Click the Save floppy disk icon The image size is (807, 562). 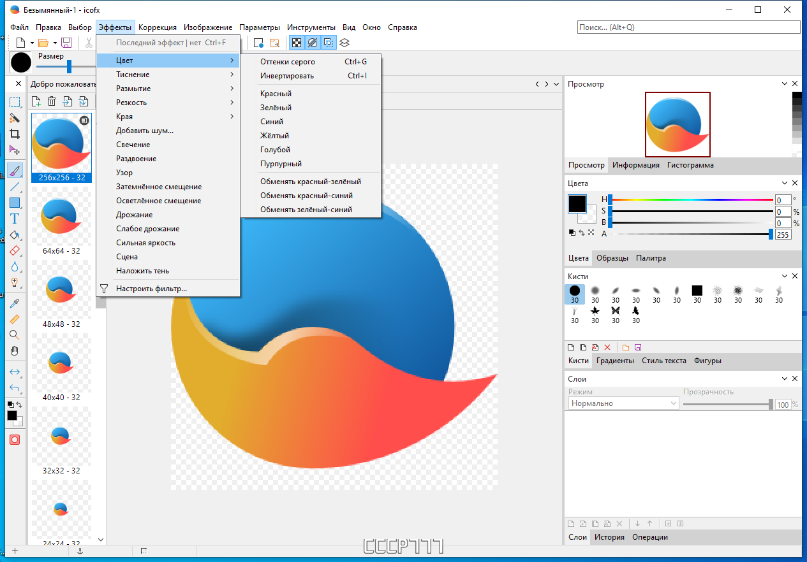coord(66,43)
